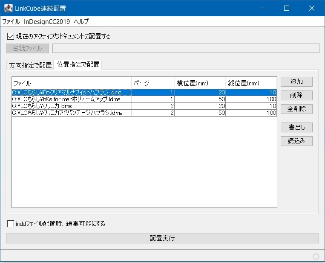
Task: Click the 削除 button
Action: [x=296, y=95]
